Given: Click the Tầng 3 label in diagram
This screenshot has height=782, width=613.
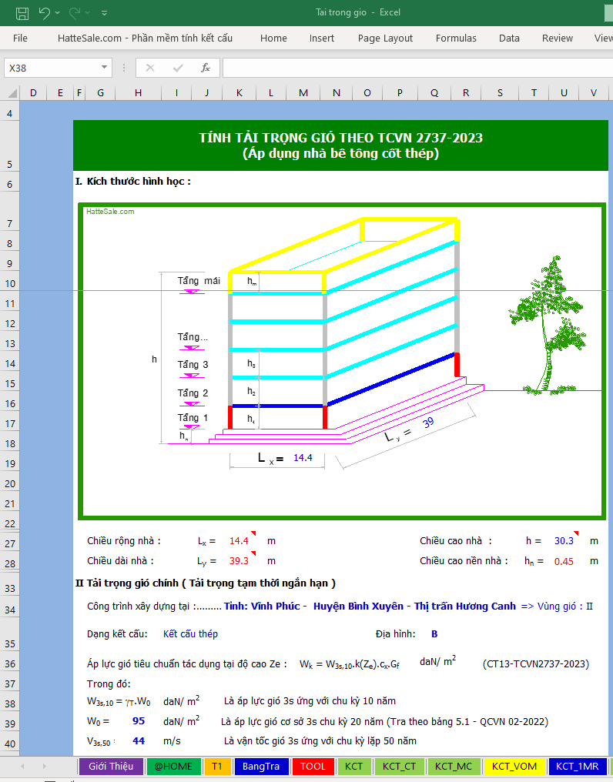Looking at the screenshot, I should pos(193,365).
